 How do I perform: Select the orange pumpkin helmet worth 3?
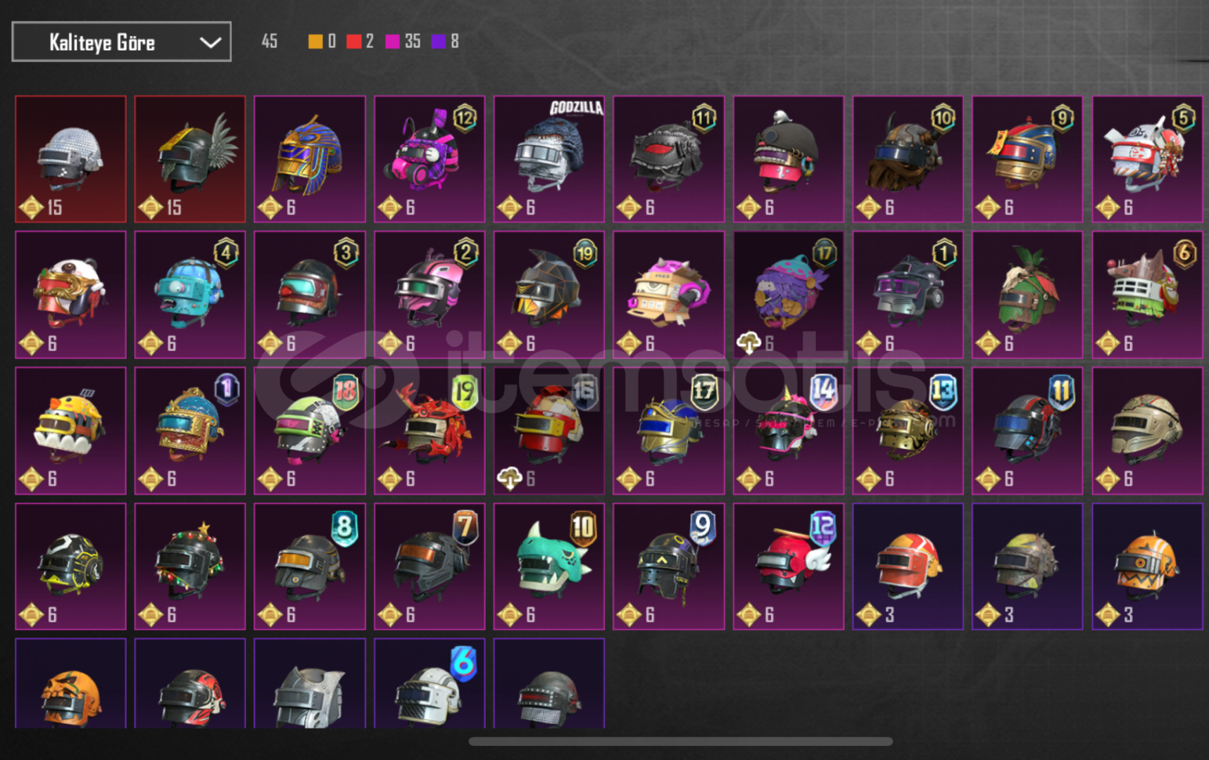click(x=1148, y=566)
